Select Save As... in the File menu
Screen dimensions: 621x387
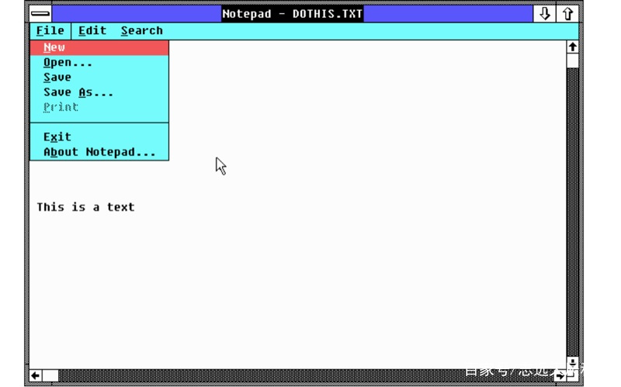pyautogui.click(x=99, y=92)
